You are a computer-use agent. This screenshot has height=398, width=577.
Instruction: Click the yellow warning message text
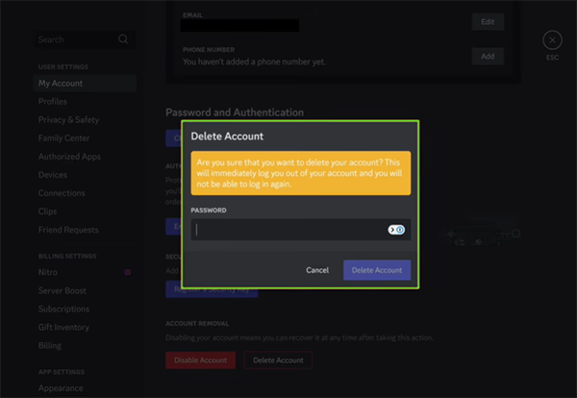click(x=299, y=173)
